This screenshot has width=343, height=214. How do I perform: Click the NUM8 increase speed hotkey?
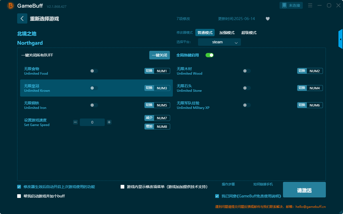(x=162, y=127)
